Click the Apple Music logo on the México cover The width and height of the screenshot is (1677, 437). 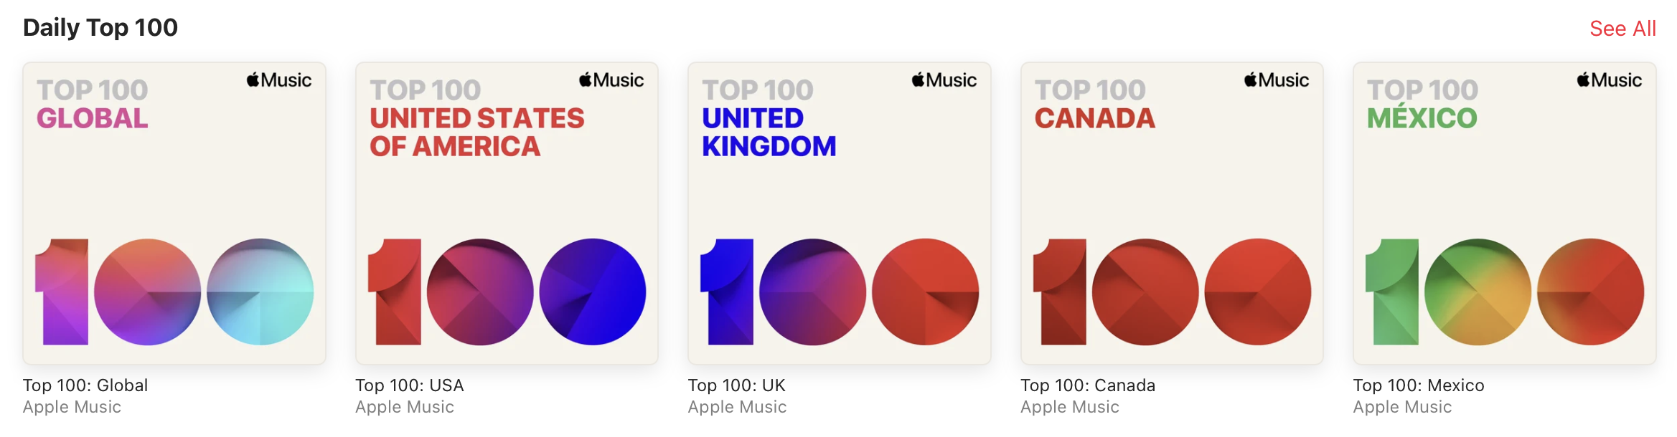point(1609,80)
